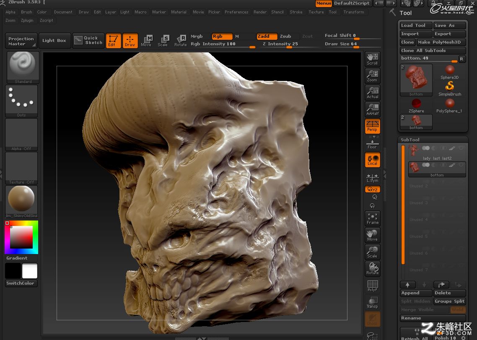Open the Texture Off selector

point(21,168)
